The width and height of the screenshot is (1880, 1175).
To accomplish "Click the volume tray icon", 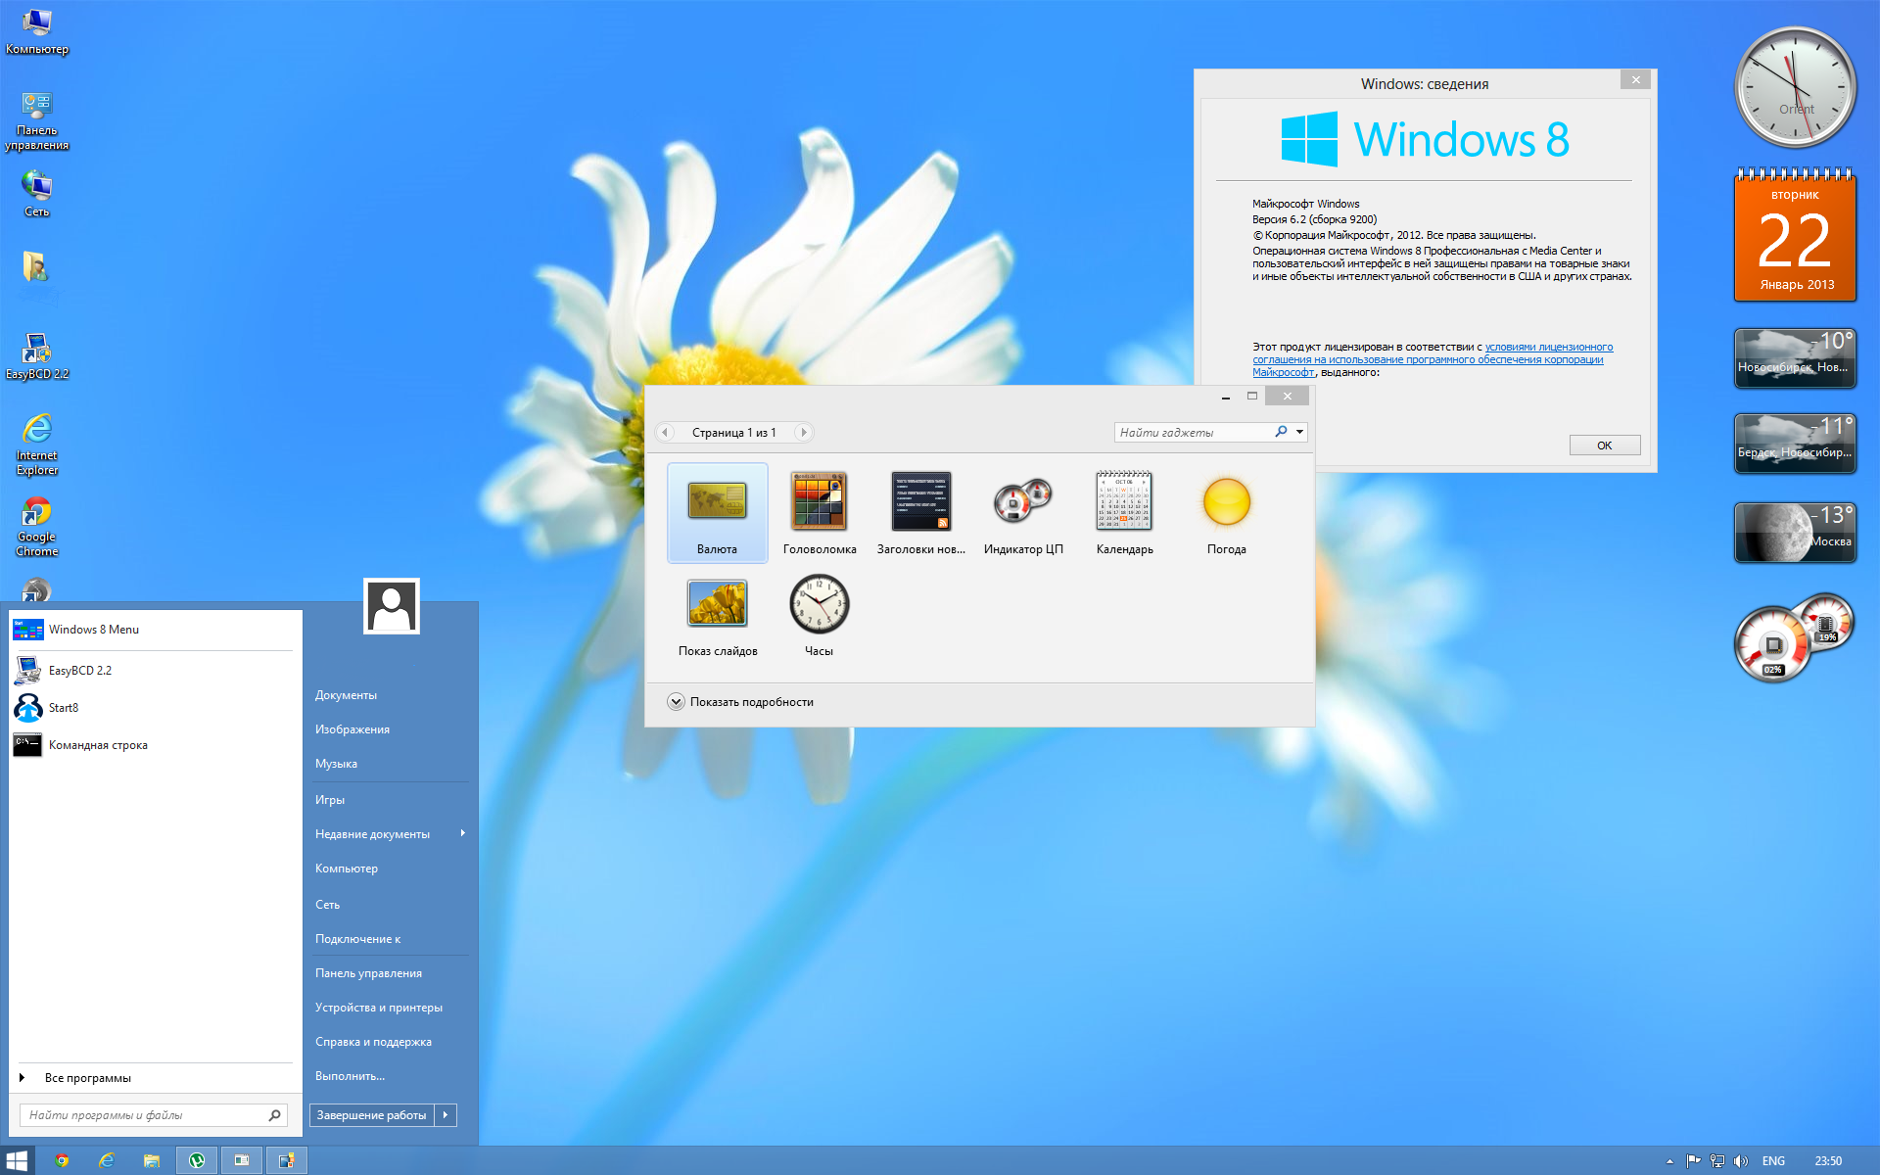I will [1740, 1161].
